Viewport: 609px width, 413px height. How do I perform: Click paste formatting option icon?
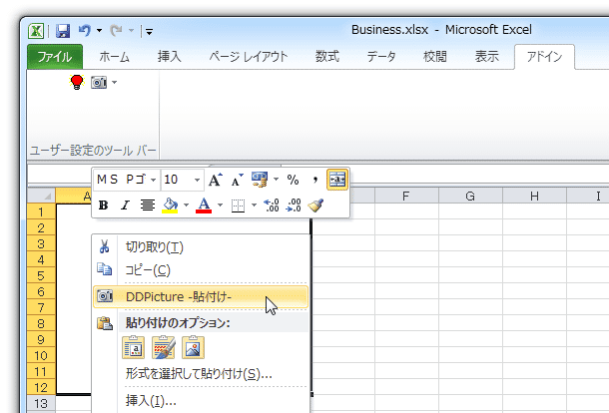click(x=163, y=347)
